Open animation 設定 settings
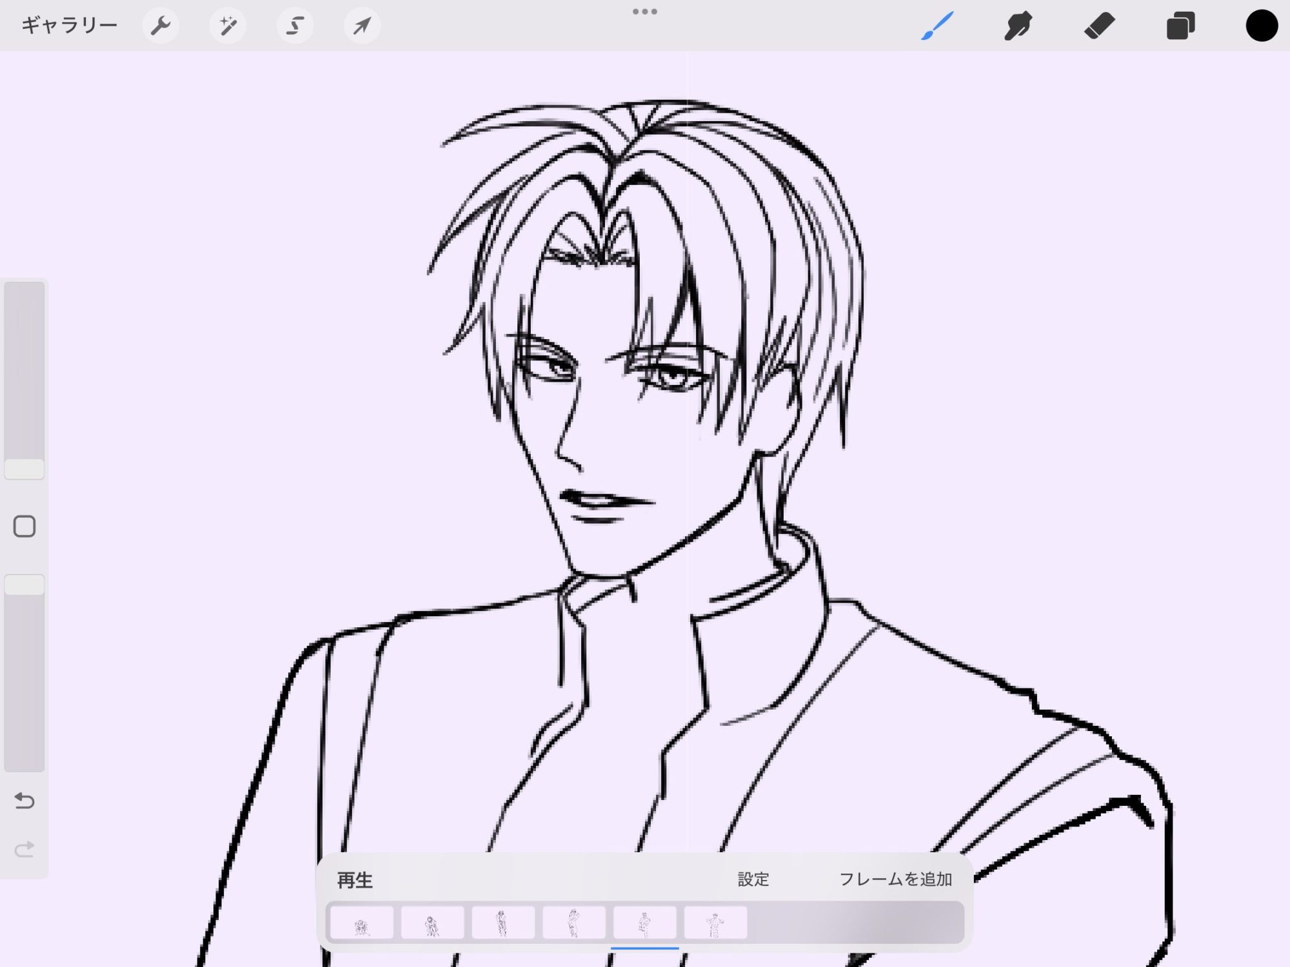This screenshot has width=1290, height=967. [x=753, y=879]
